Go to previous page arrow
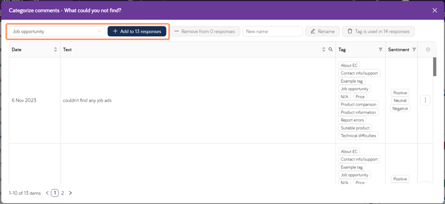Image resolution: width=445 pixels, height=204 pixels. (x=47, y=193)
